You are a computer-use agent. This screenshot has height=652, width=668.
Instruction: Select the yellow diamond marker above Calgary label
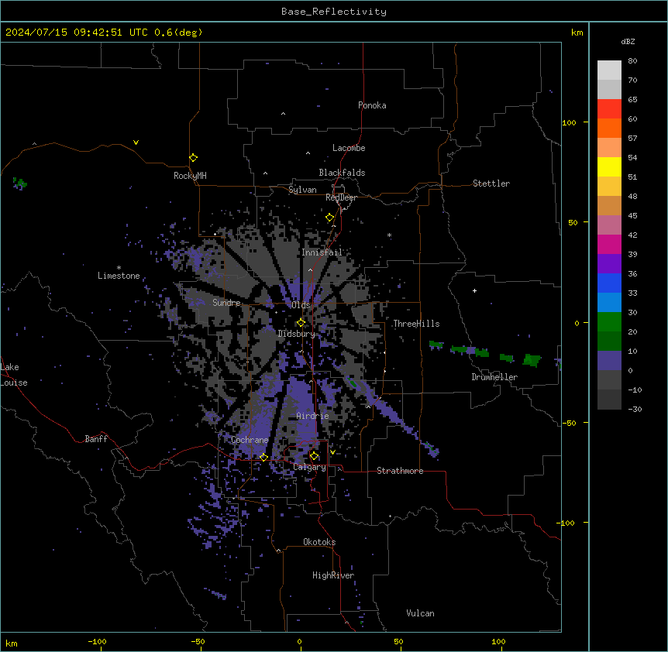point(314,456)
